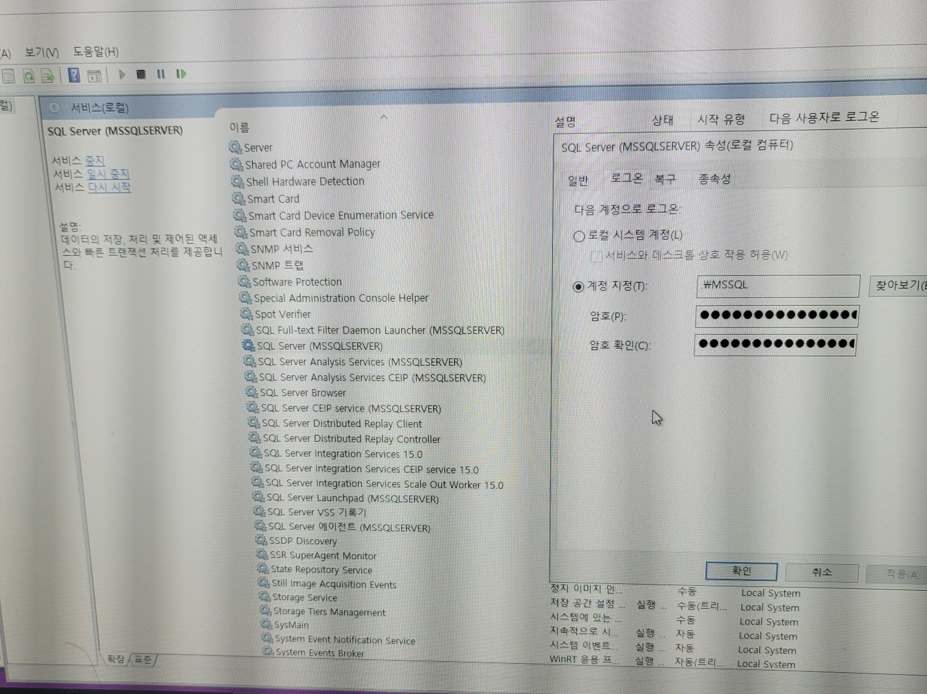Screen dimensions: 927x694
Task: Click the gear icon of System Events Broker
Action: [268, 651]
